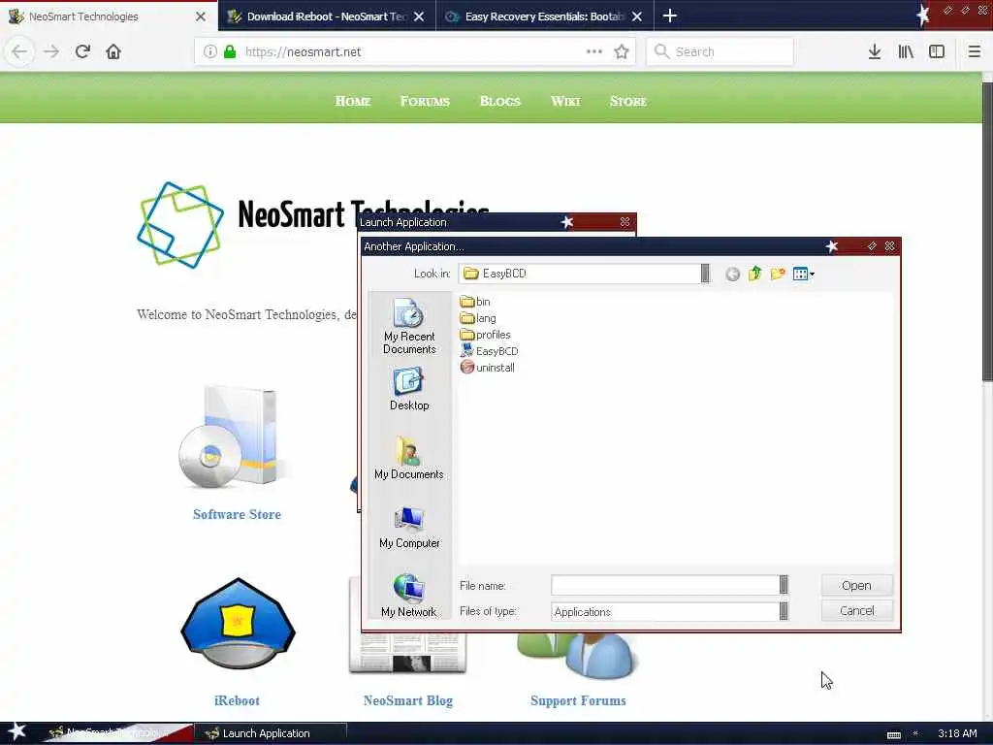
Task: Open My Recent Documents place
Action: [x=409, y=326]
